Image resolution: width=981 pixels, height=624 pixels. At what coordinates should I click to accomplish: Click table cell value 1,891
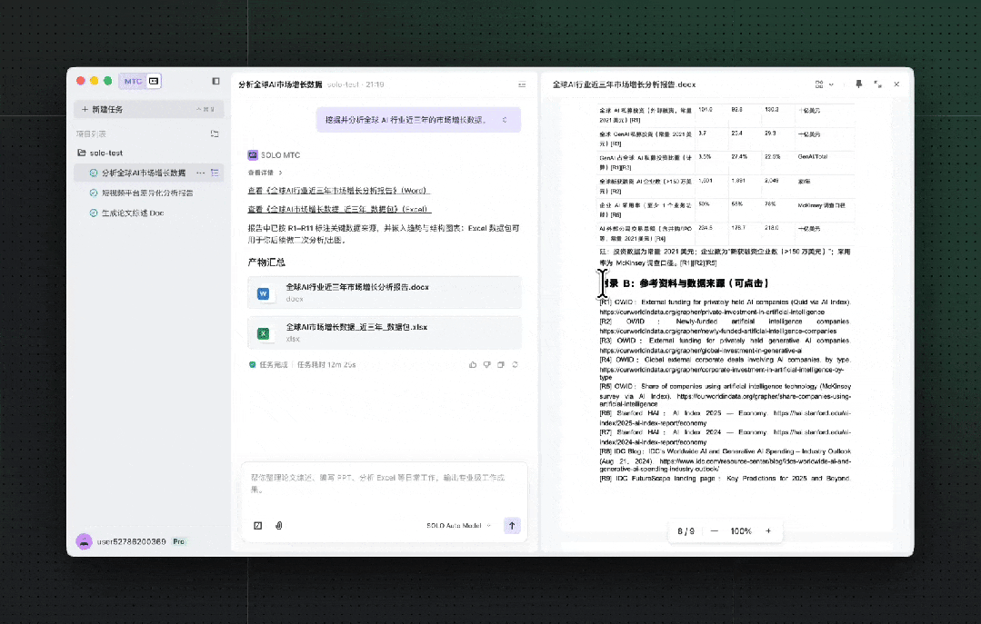738,181
